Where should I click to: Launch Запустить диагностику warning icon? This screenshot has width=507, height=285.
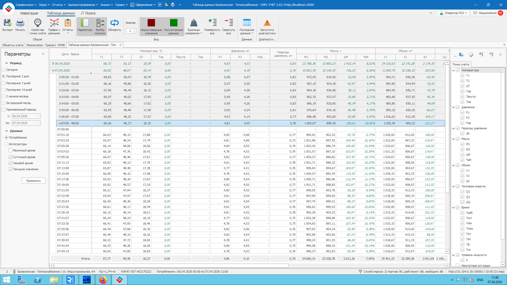267,23
